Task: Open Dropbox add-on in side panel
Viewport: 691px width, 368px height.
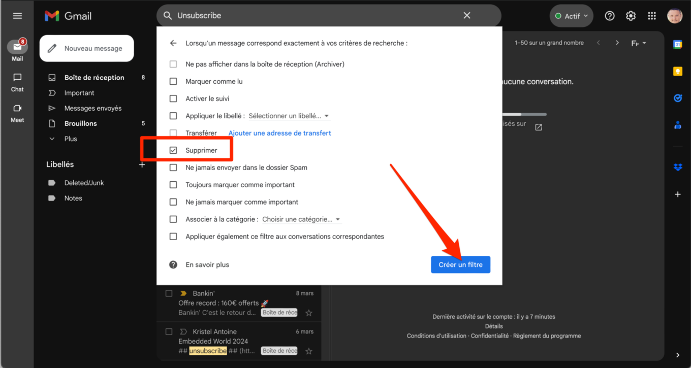Action: click(x=677, y=167)
